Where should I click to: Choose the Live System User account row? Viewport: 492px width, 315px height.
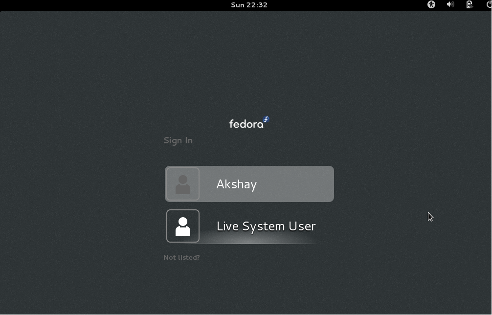click(x=249, y=226)
